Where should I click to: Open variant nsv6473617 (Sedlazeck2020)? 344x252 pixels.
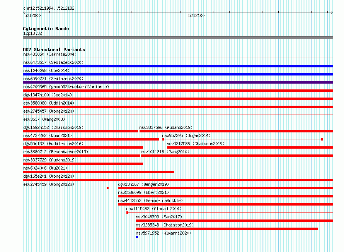coord(53,62)
